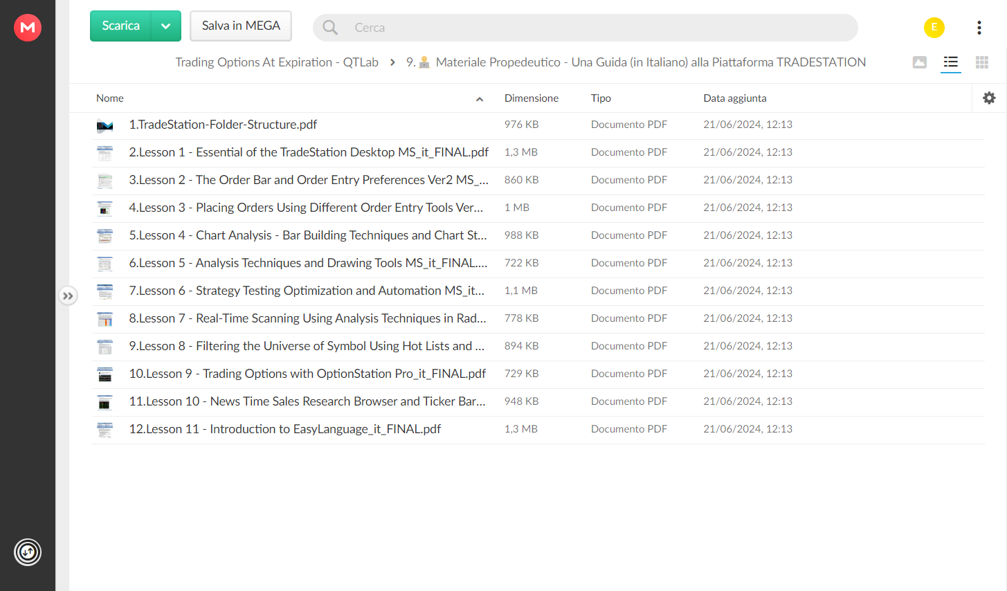Click the MEGA logo icon
Viewport: 1007px width, 591px height.
point(28,27)
